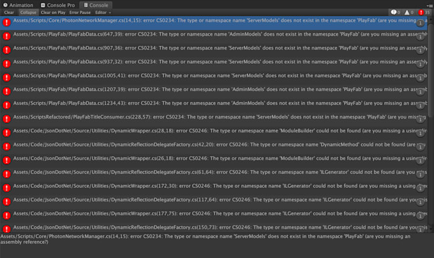This screenshot has height=258, width=434.
Task: Open the Console Pro tab
Action: (57, 5)
